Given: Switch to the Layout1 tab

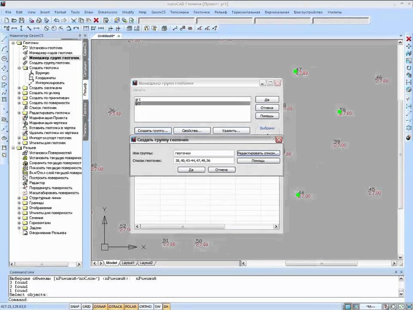Looking at the screenshot, I should pos(128,263).
